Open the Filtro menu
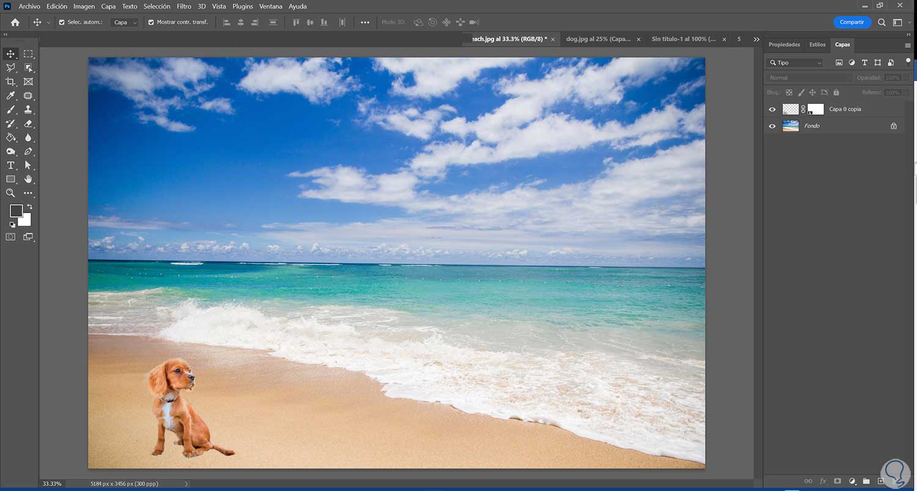 [x=184, y=6]
